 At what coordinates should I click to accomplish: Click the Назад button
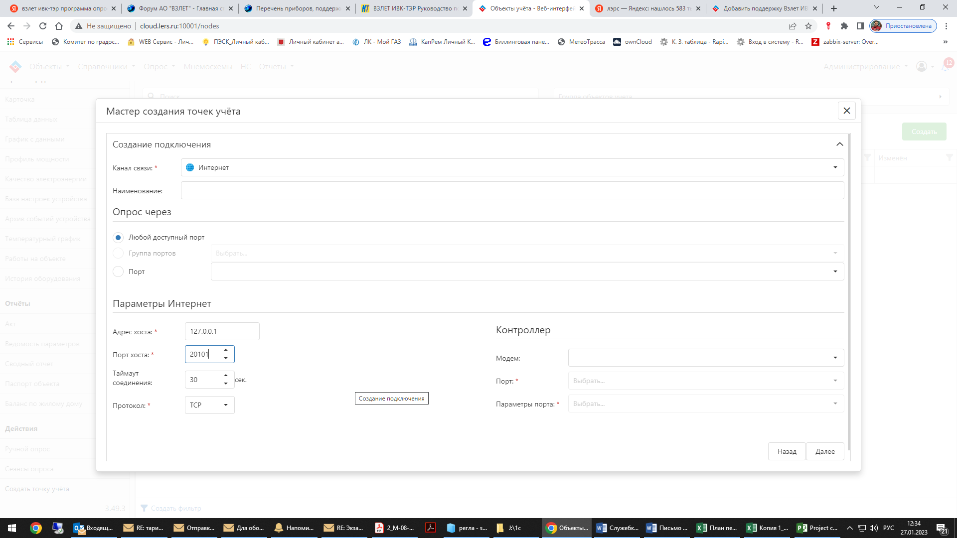[787, 451]
